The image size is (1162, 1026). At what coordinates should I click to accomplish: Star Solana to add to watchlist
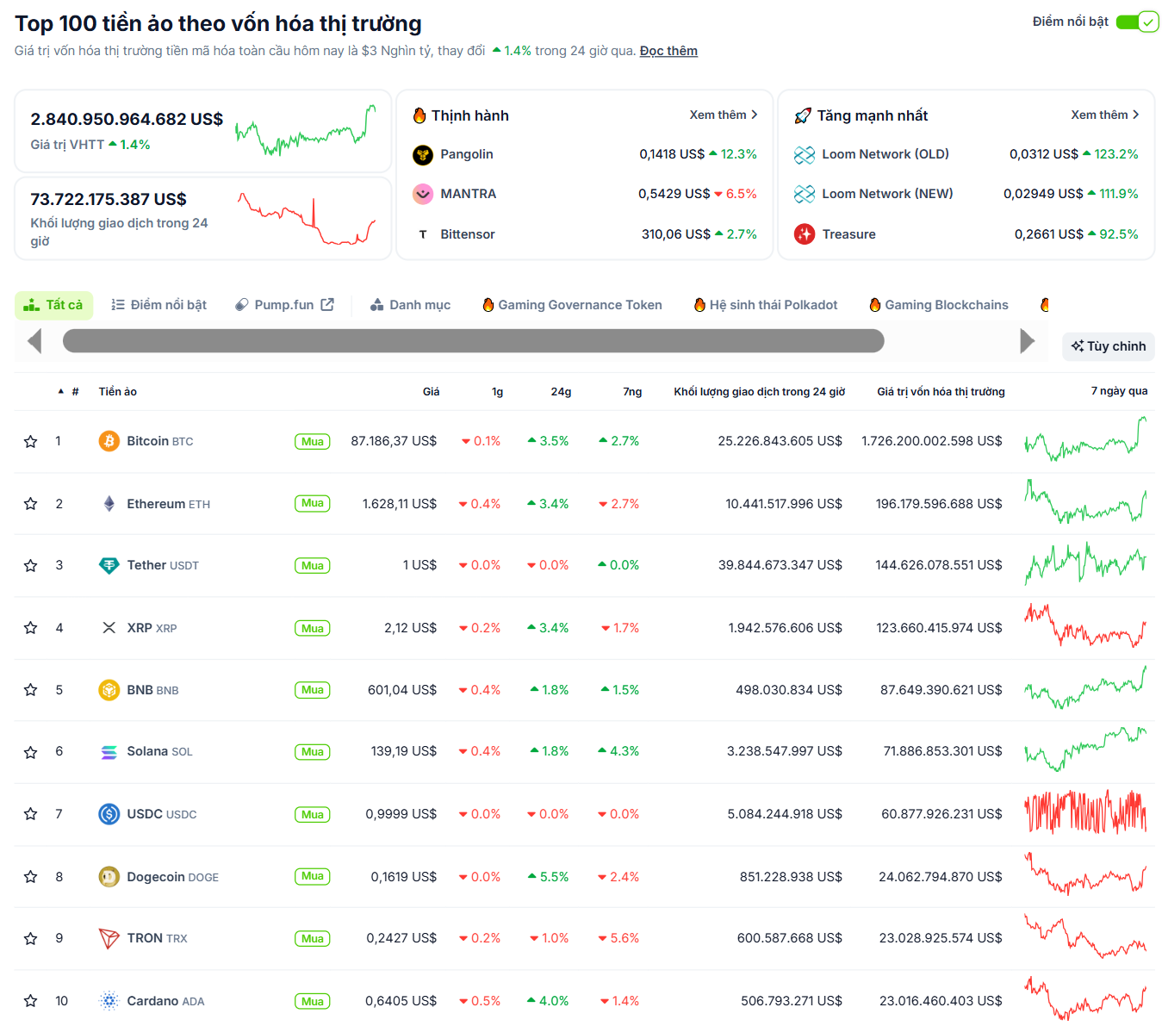[x=31, y=753]
